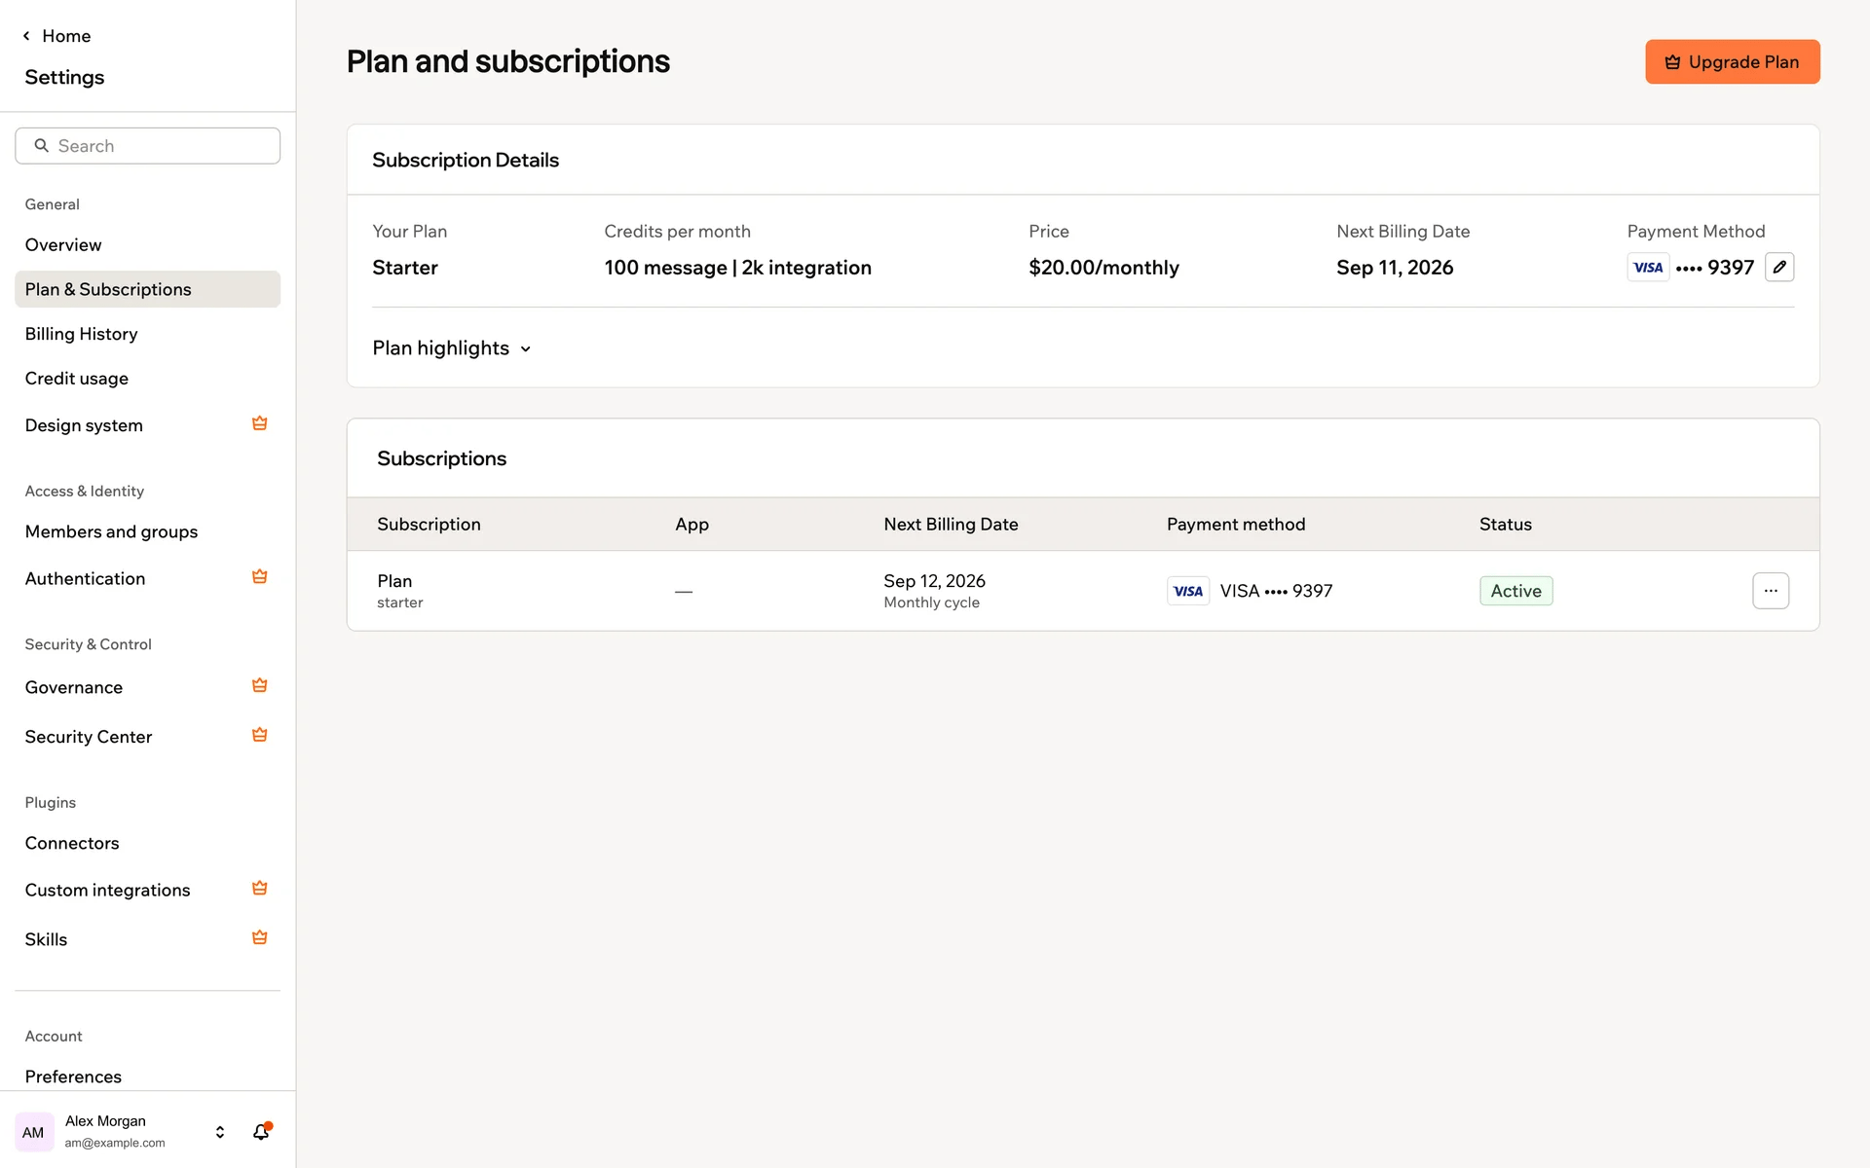
Task: Open Authentication settings
Action: pyautogui.click(x=147, y=578)
